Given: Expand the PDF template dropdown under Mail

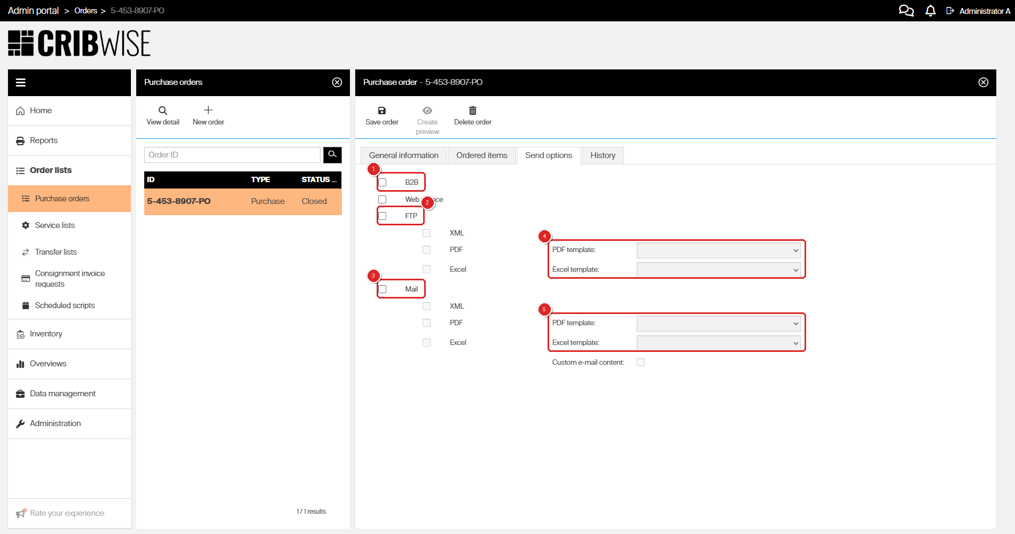Looking at the screenshot, I should click(719, 323).
